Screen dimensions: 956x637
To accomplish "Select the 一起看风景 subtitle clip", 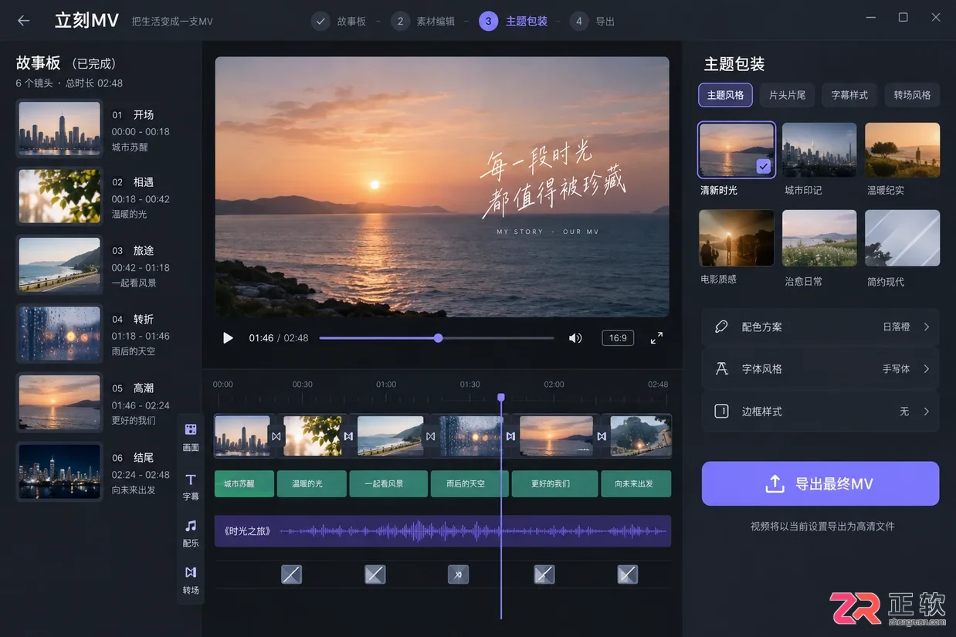I will [x=388, y=483].
